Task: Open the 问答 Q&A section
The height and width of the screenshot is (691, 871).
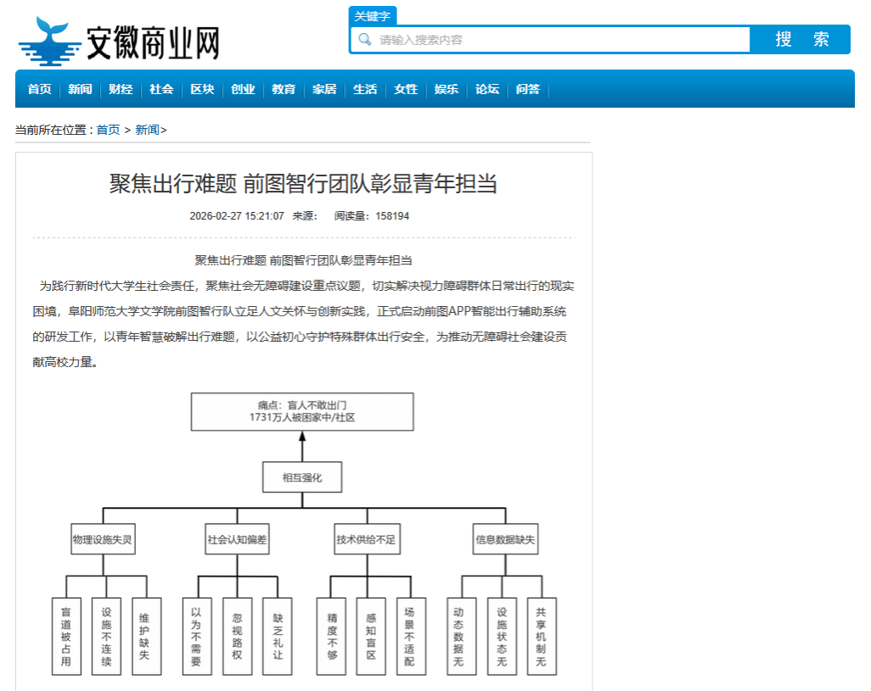Action: [528, 89]
